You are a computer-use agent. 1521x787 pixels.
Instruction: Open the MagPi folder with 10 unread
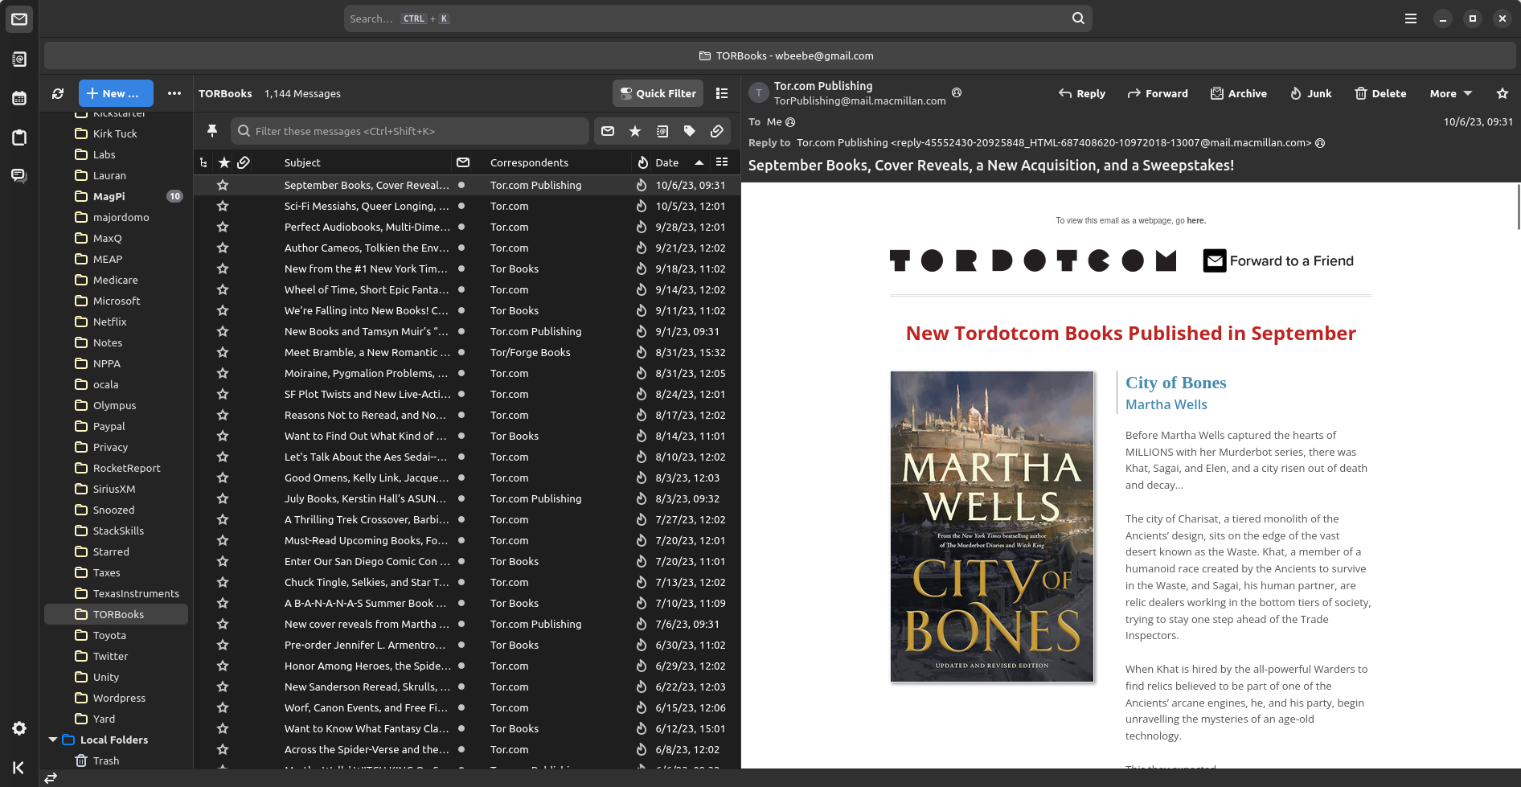click(117, 196)
